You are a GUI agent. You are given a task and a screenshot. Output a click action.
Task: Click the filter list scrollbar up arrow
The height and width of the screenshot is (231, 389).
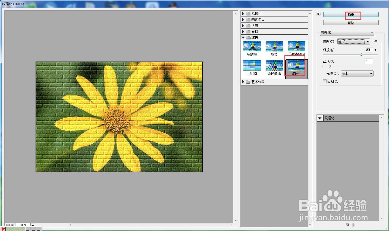(x=310, y=13)
